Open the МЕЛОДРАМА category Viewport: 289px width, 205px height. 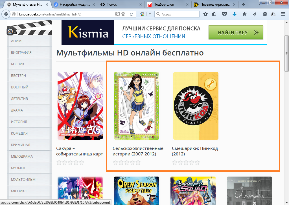(x=29, y=157)
